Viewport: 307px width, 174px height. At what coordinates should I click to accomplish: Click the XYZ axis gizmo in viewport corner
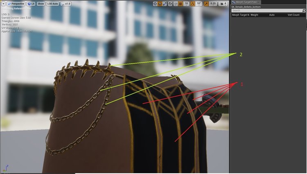[x=5, y=169]
